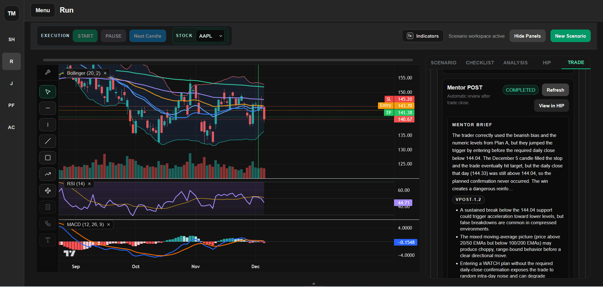Viewport: 603px width, 287px height.
Task: Click the TradingView logo on chart
Action: coord(70,253)
